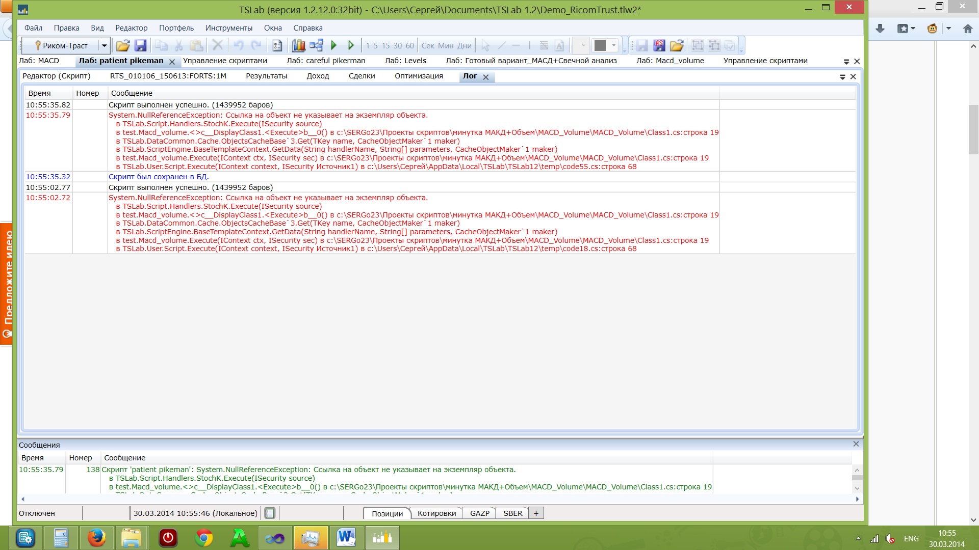The image size is (979, 550).
Task: Click the block diagram toolbar icon
Action: click(316, 46)
